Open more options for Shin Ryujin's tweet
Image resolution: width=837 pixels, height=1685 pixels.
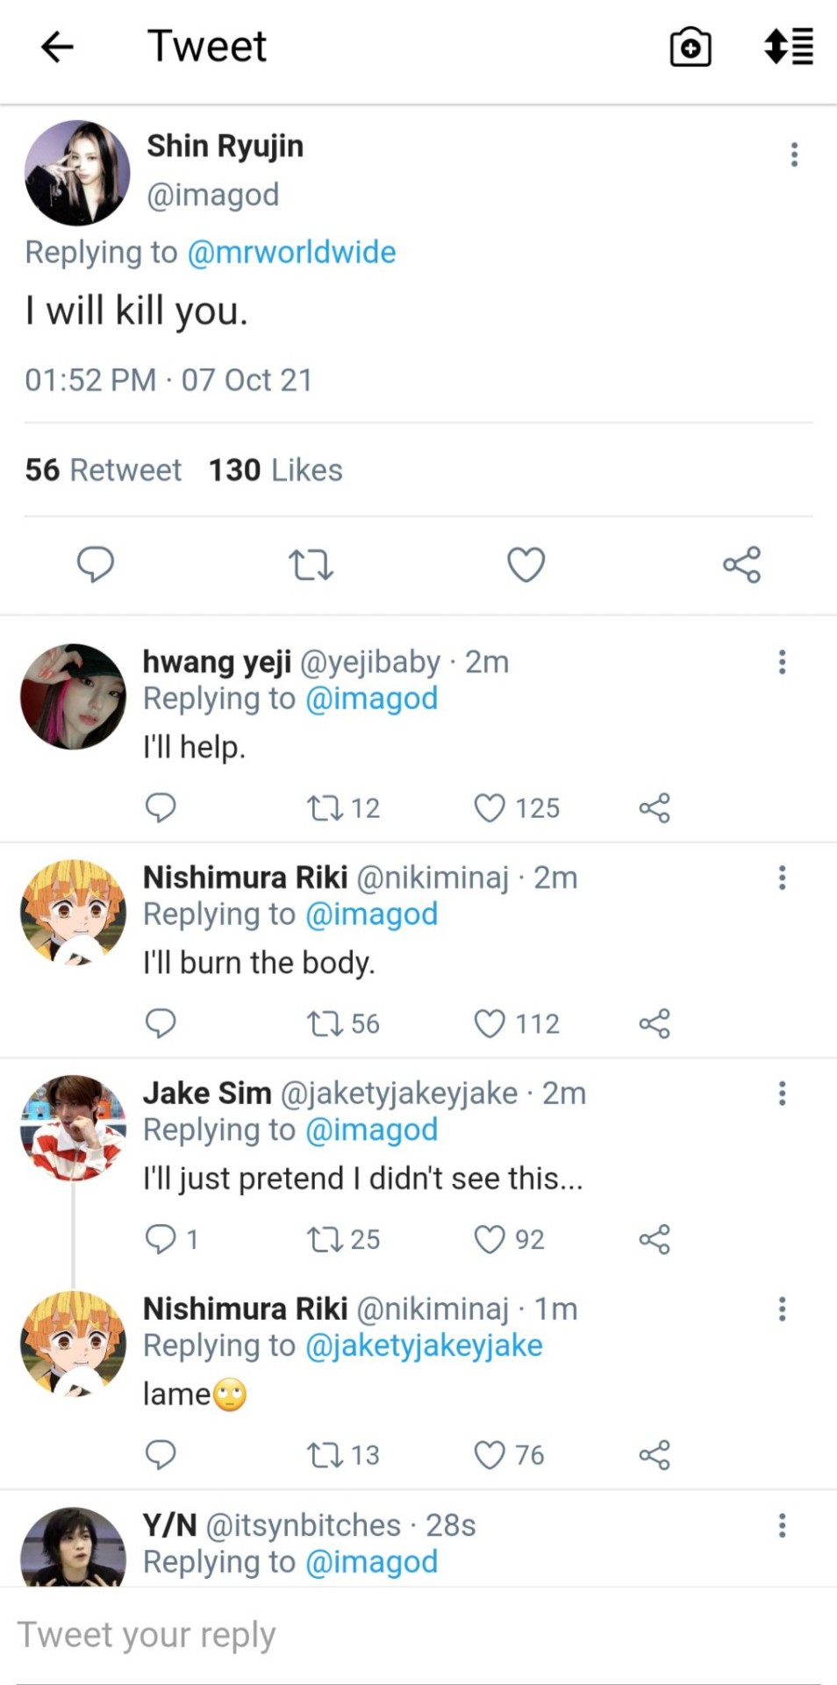tap(794, 154)
